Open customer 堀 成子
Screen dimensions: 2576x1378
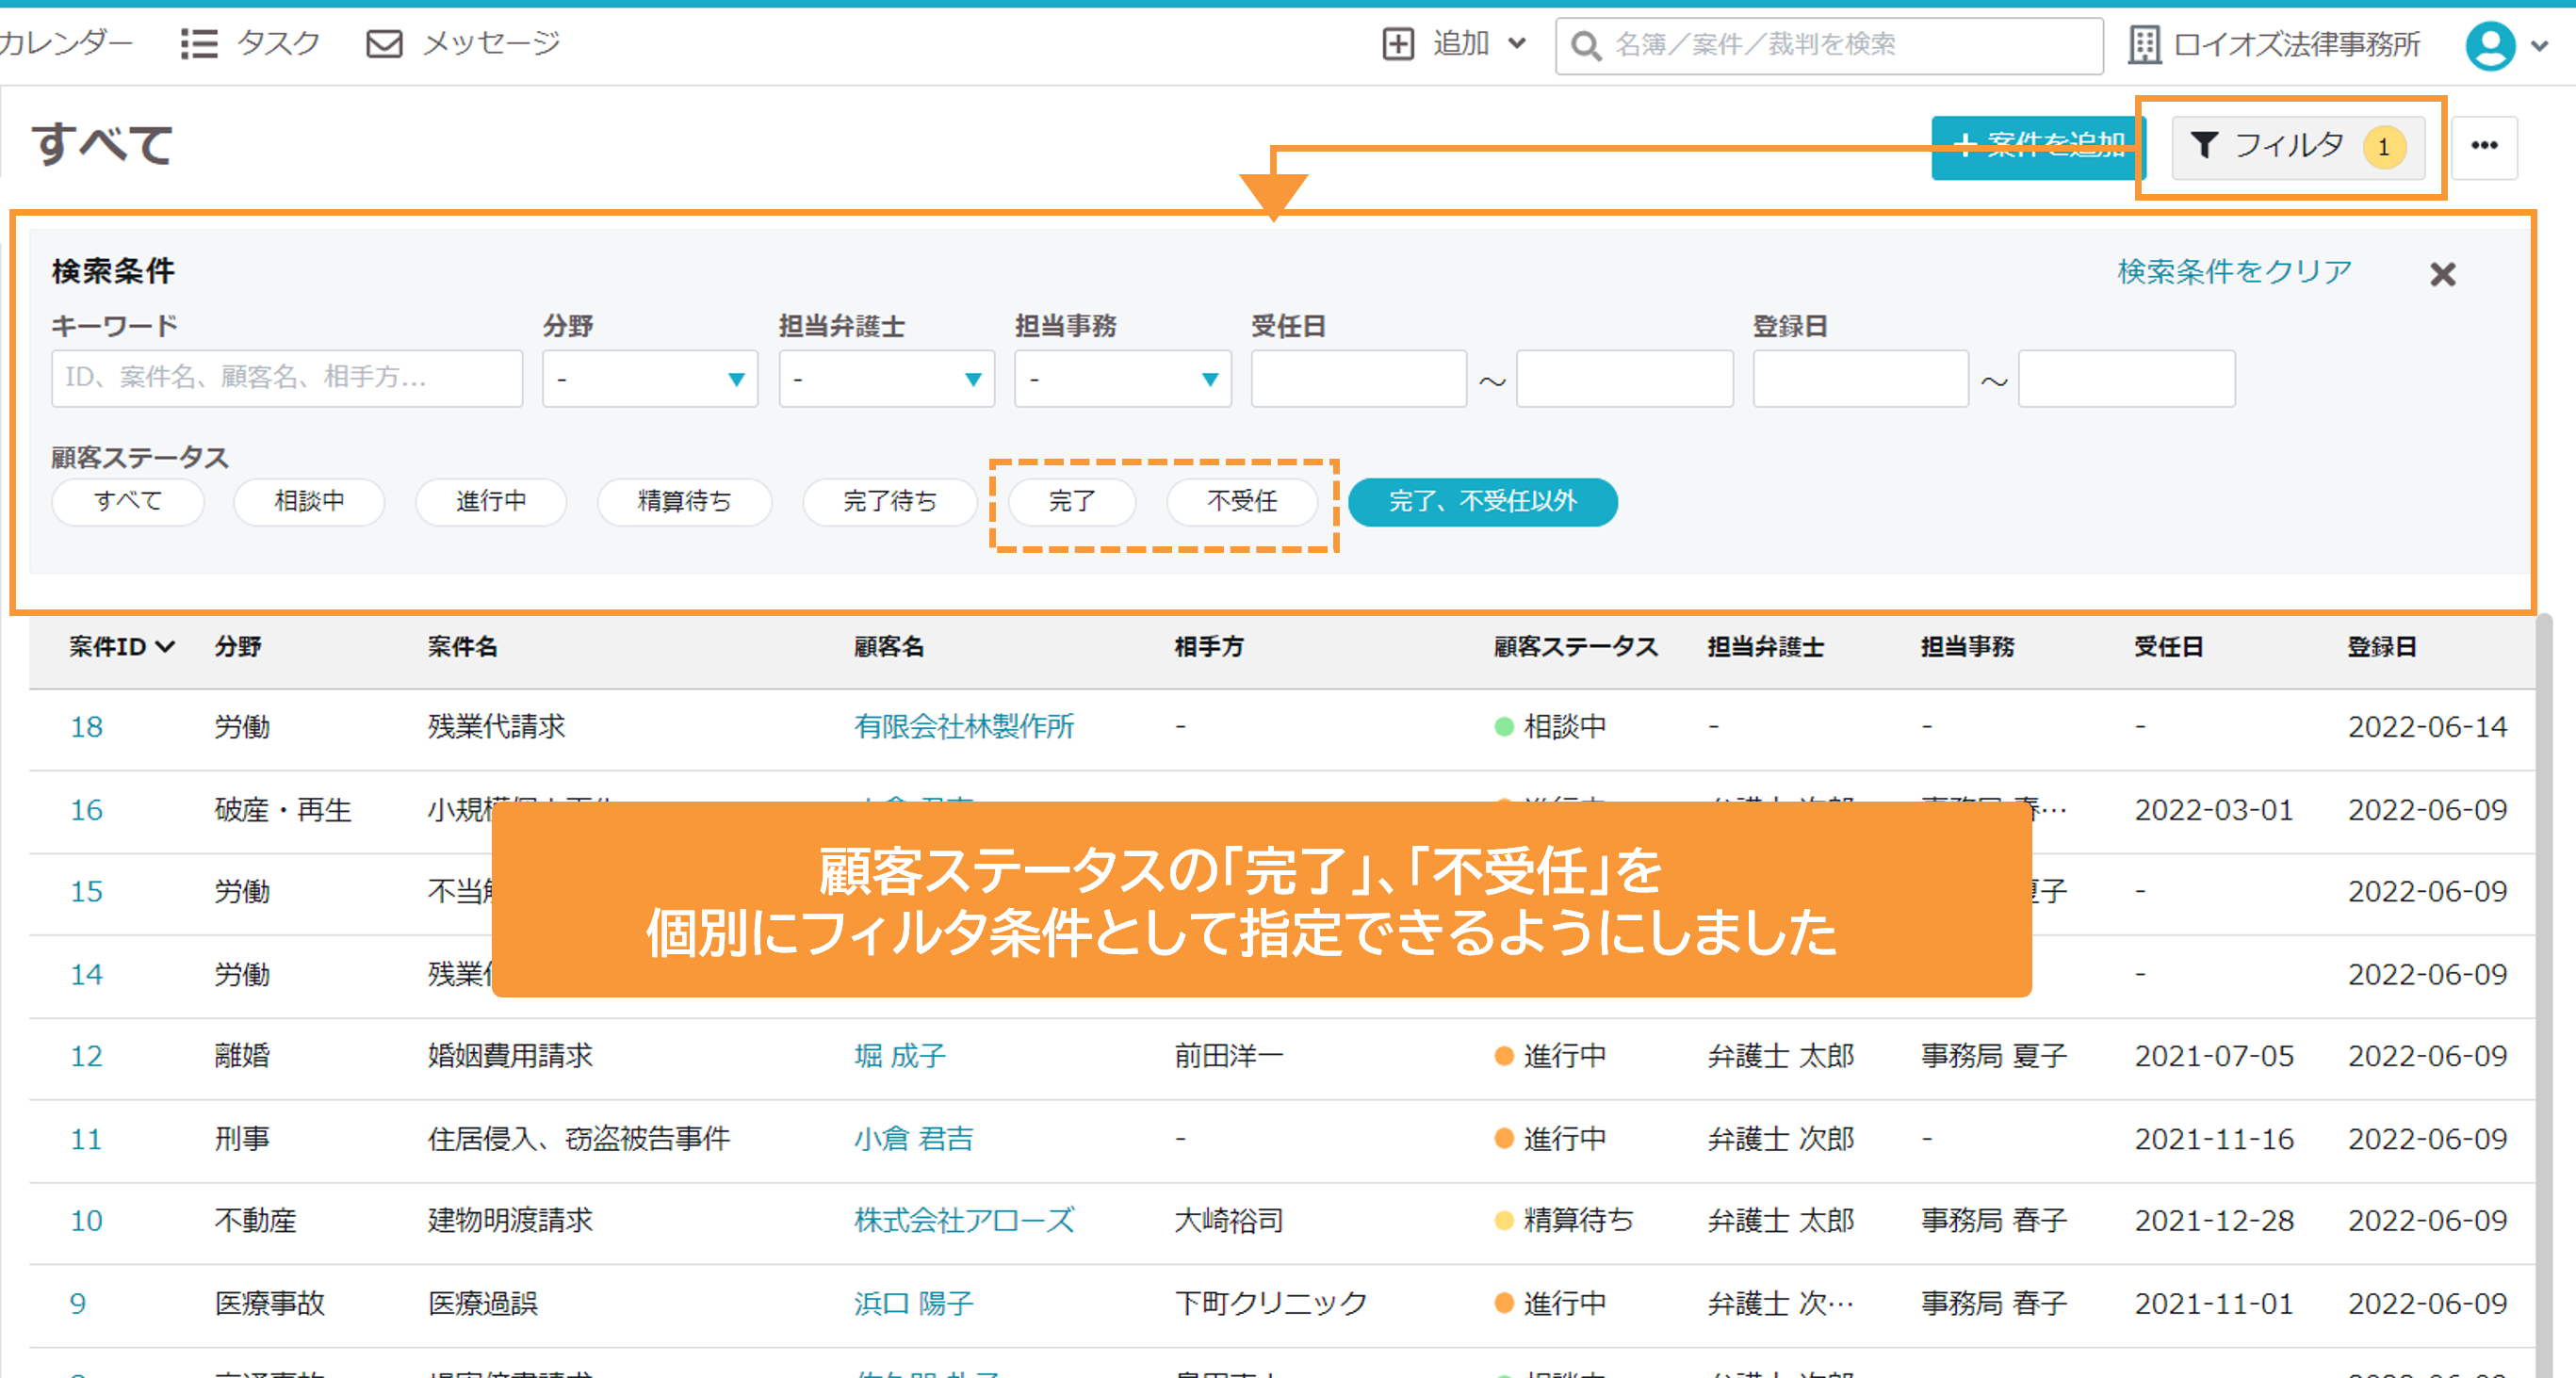[x=900, y=1056]
